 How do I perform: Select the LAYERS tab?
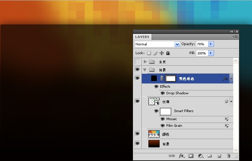(142, 37)
